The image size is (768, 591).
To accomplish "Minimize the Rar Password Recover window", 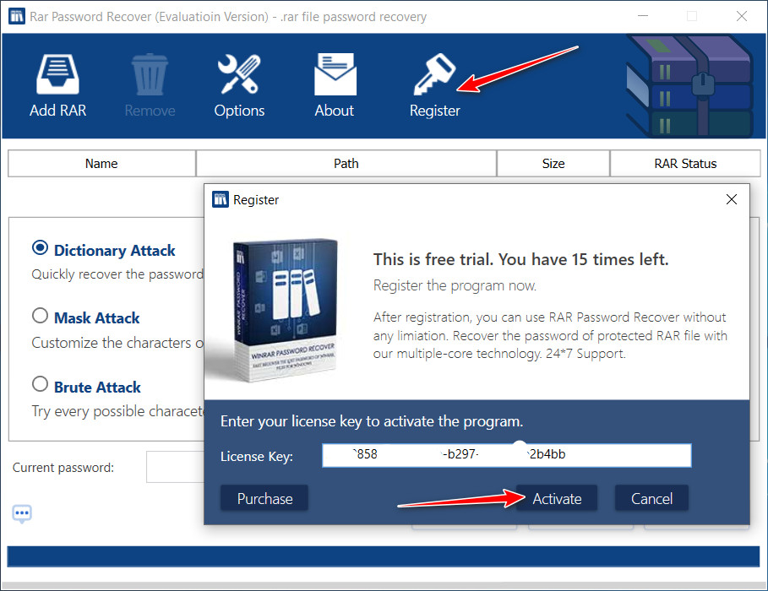I will click(x=643, y=16).
